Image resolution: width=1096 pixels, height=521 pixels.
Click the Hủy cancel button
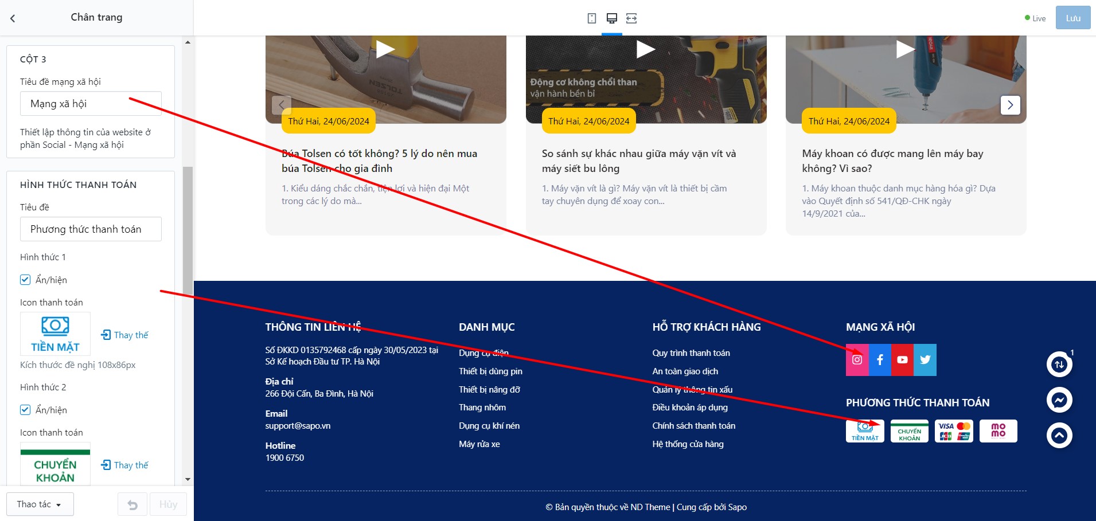pyautogui.click(x=168, y=504)
